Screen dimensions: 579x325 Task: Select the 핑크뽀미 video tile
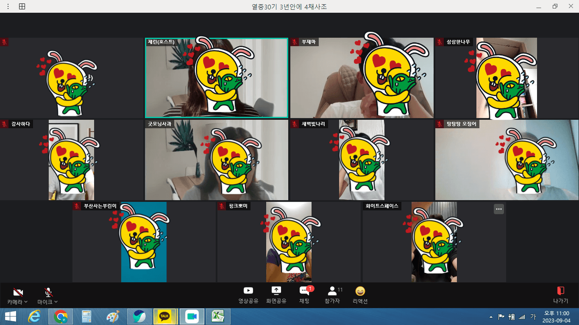(x=289, y=242)
